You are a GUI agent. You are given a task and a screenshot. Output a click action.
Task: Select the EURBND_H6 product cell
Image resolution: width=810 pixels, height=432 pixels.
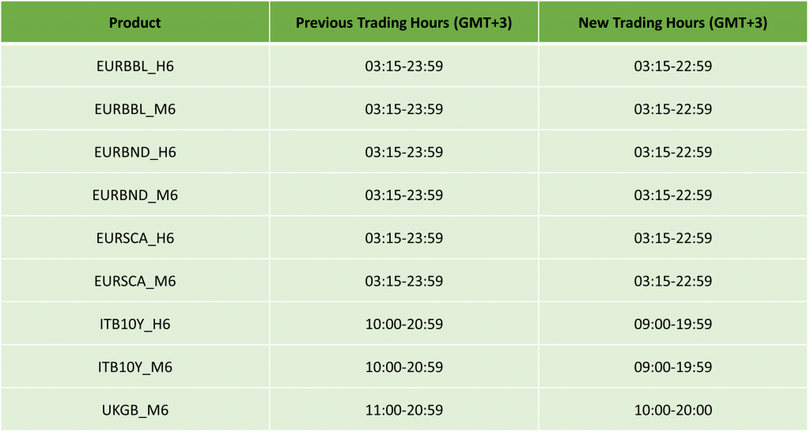pyautogui.click(x=134, y=152)
